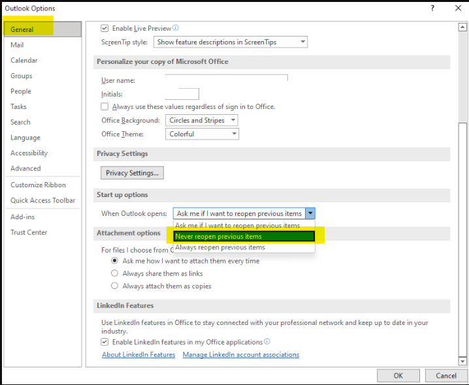469x385 pixels.
Task: Open the Language category
Action: (42, 138)
